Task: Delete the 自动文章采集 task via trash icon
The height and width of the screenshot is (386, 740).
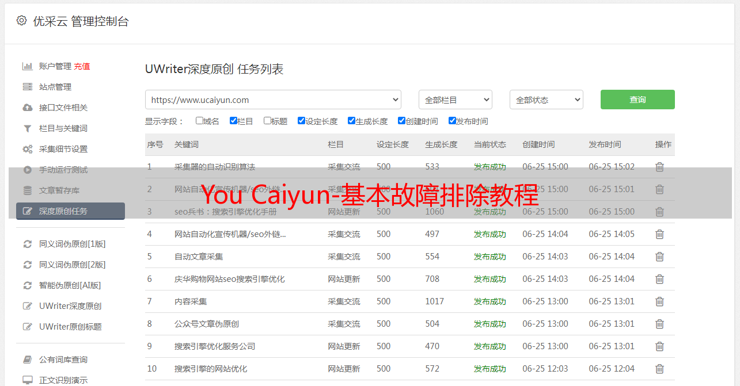Action: point(659,257)
